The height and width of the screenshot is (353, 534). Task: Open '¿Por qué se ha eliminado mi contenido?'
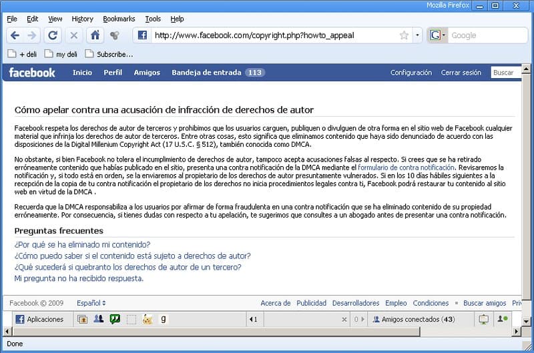[82, 244]
